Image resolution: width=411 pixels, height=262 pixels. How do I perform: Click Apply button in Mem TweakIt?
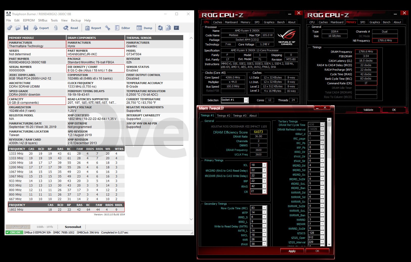[292, 251]
